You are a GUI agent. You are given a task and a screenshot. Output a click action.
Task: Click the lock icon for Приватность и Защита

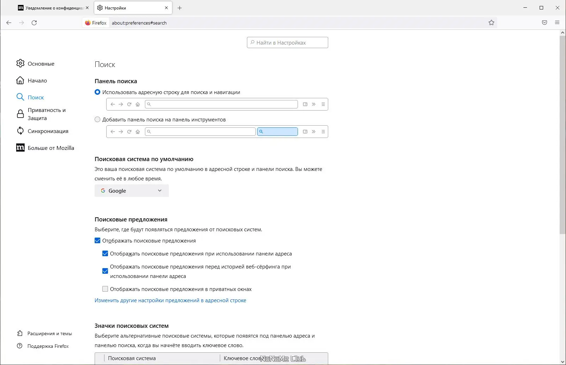[20, 114]
